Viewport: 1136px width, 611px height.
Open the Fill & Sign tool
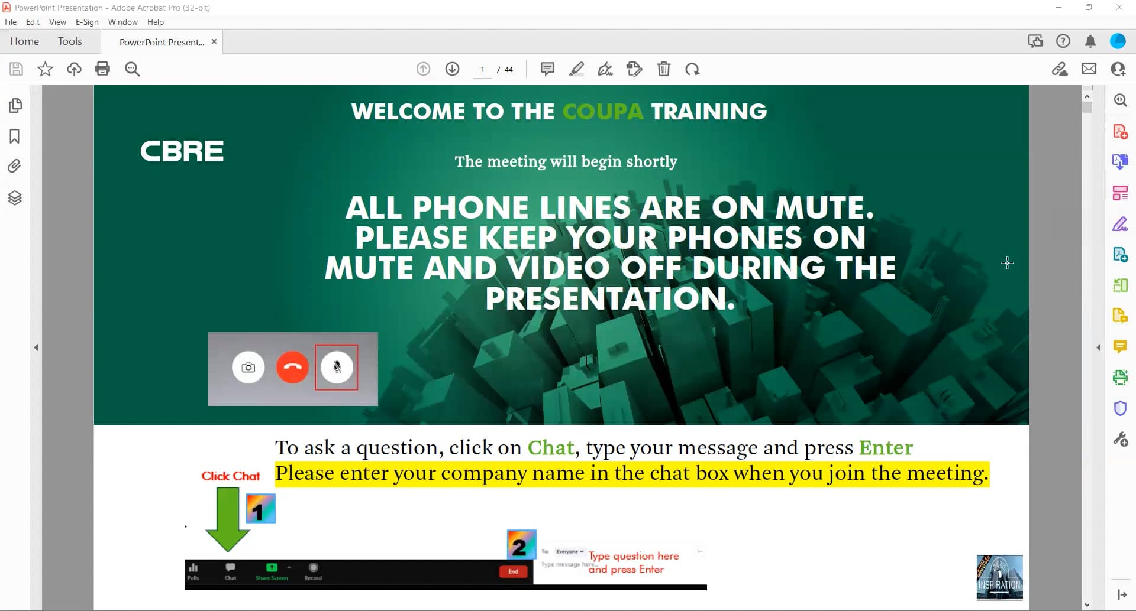point(1121,224)
